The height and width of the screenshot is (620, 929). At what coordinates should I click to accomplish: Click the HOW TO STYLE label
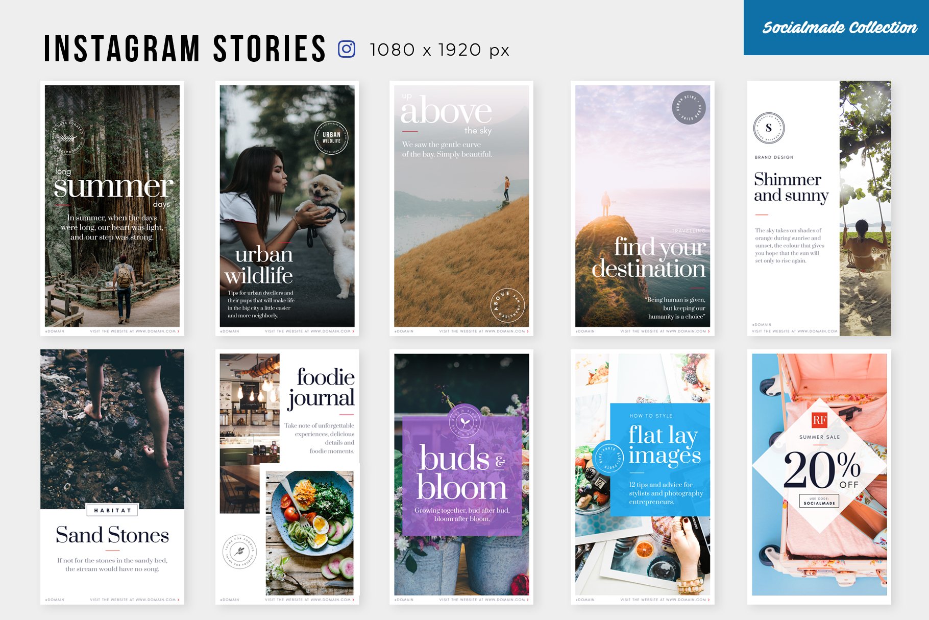point(651,416)
